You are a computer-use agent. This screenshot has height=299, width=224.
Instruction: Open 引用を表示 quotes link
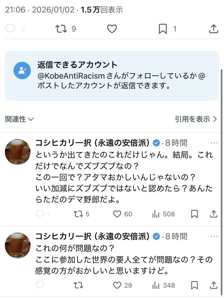tap(196, 119)
